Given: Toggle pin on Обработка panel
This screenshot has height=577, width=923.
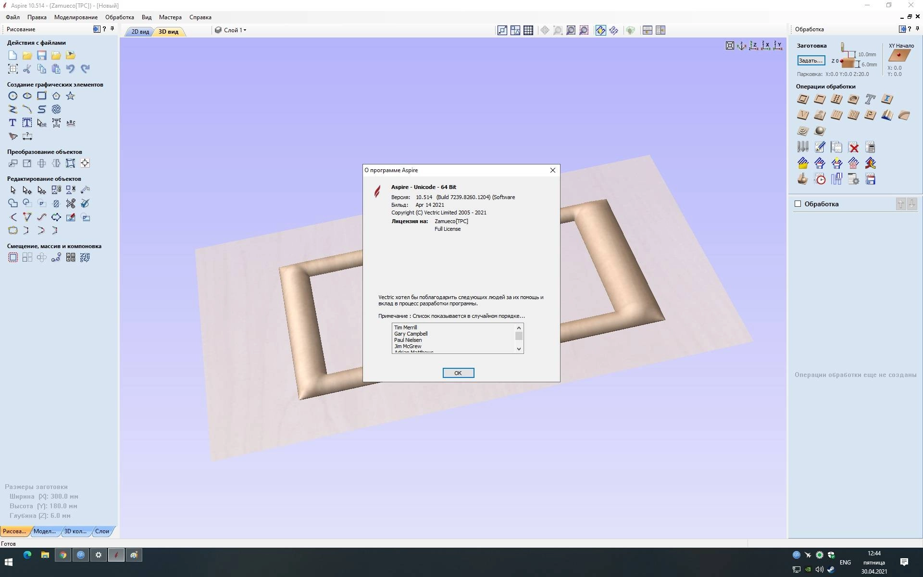Looking at the screenshot, I should 917,29.
